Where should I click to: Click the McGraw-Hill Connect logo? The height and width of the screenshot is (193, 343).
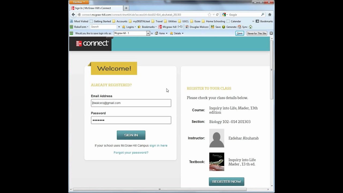pos(92,43)
